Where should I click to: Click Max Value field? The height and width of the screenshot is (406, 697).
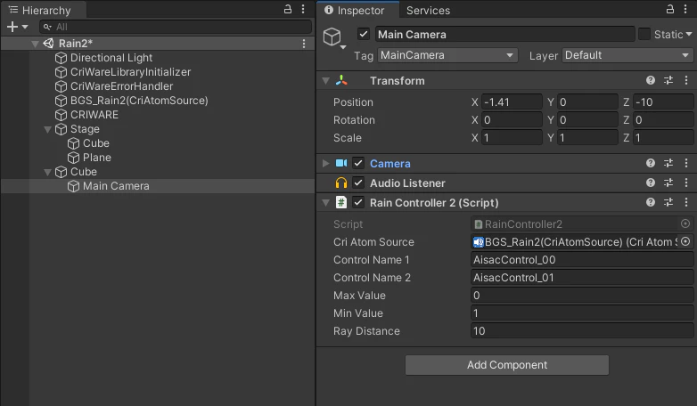582,296
